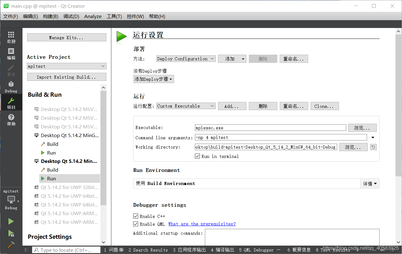402x254 pixels.
Task: Open 文件(F) menu
Action: (11, 16)
